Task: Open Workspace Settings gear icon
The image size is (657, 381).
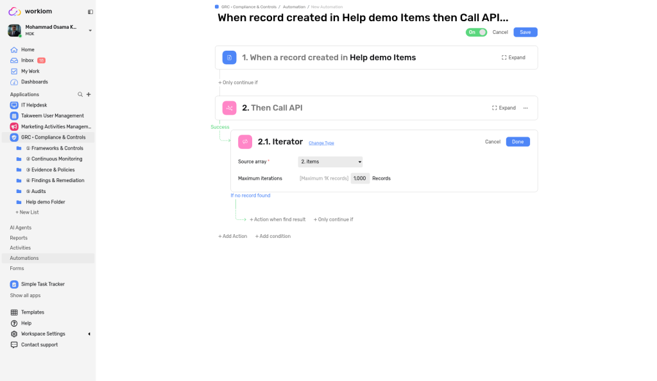Action: click(14, 334)
